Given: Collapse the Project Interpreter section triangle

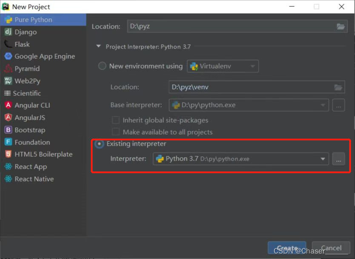Looking at the screenshot, I should pos(98,46).
